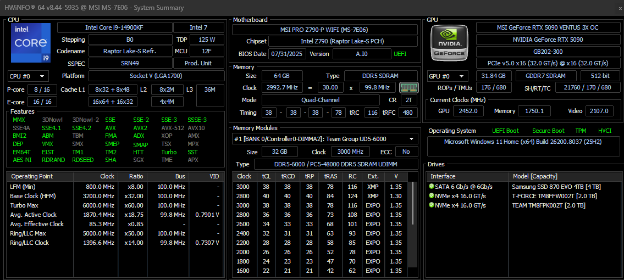Image resolution: width=624 pixels, height=280 pixels.
Task: Click the BIOS version A.I0 field
Action: tap(362, 54)
